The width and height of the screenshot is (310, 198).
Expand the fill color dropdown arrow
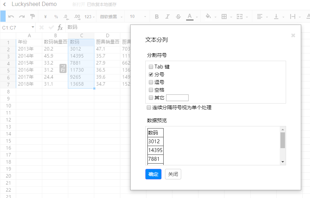tap(215, 17)
